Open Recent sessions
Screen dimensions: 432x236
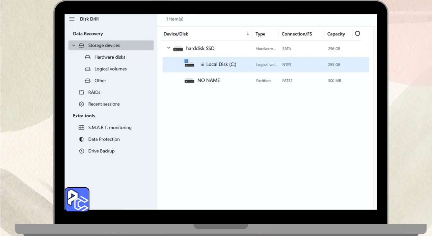click(x=104, y=104)
